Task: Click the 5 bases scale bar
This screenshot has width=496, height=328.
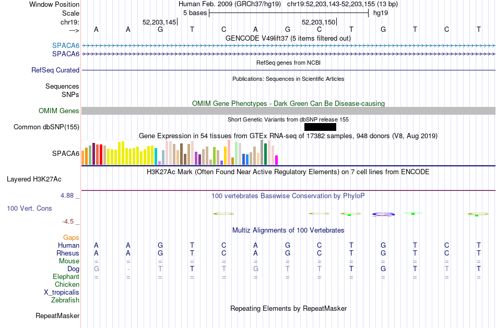Action: click(289, 13)
